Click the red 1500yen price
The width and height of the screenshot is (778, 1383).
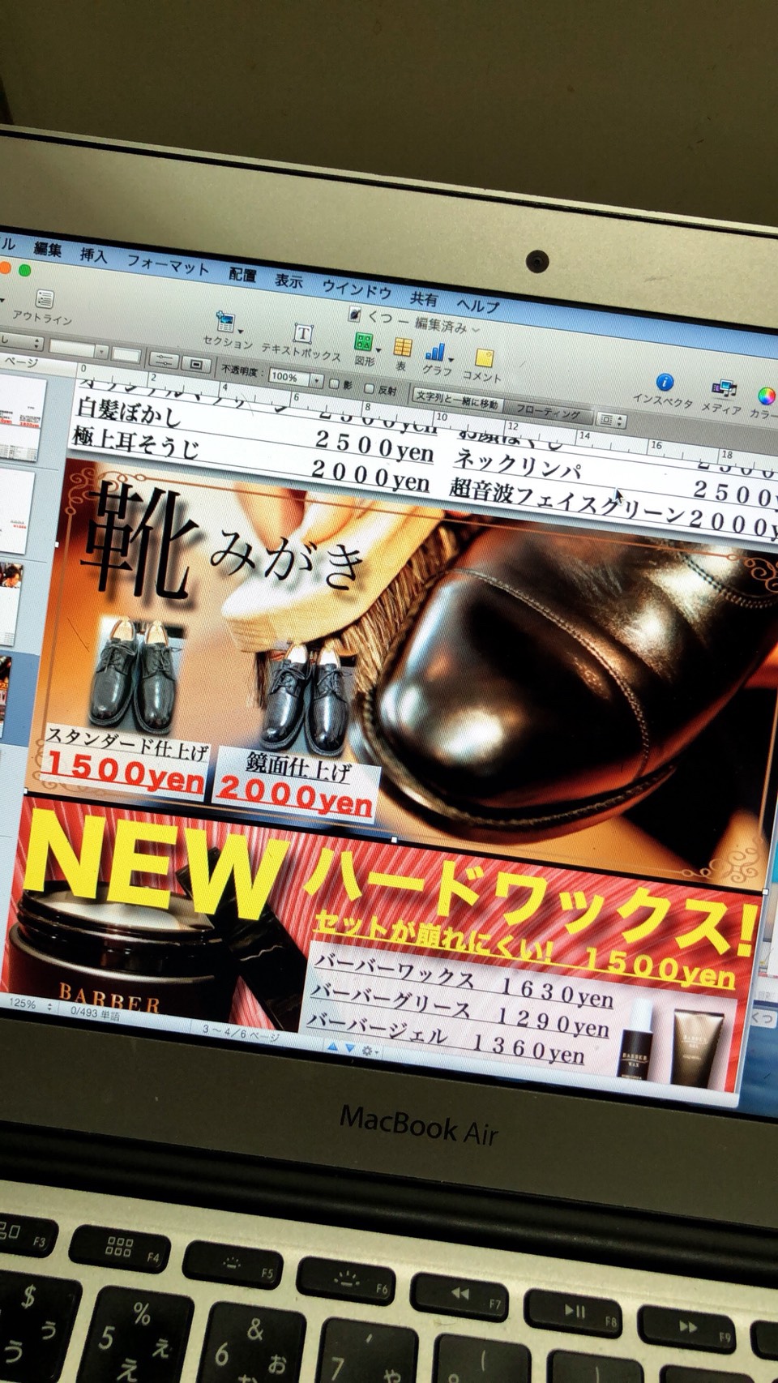coord(124,773)
